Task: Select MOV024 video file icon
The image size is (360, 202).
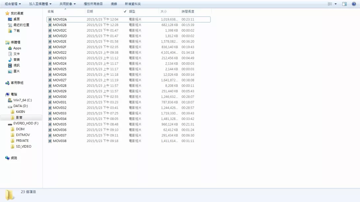Action: [50, 64]
